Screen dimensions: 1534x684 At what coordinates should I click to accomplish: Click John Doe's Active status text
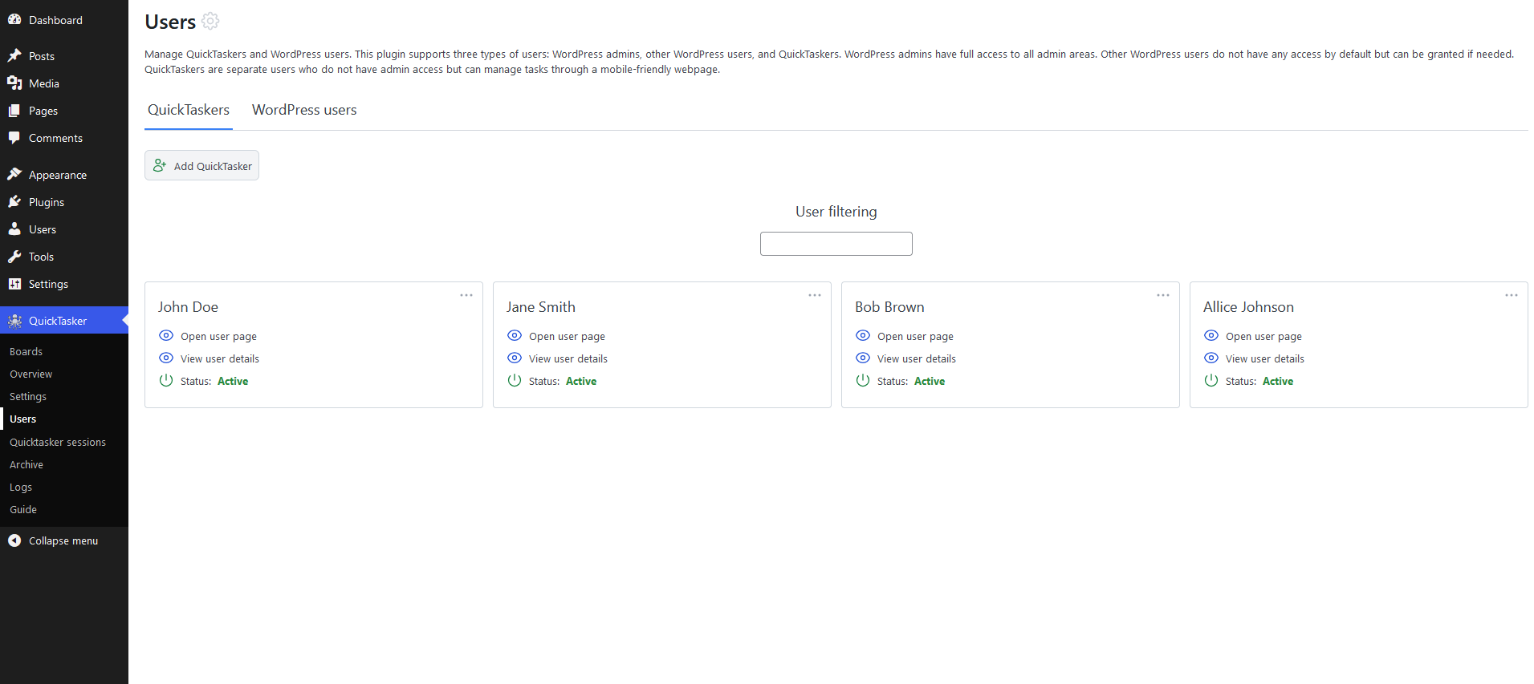[x=233, y=381]
